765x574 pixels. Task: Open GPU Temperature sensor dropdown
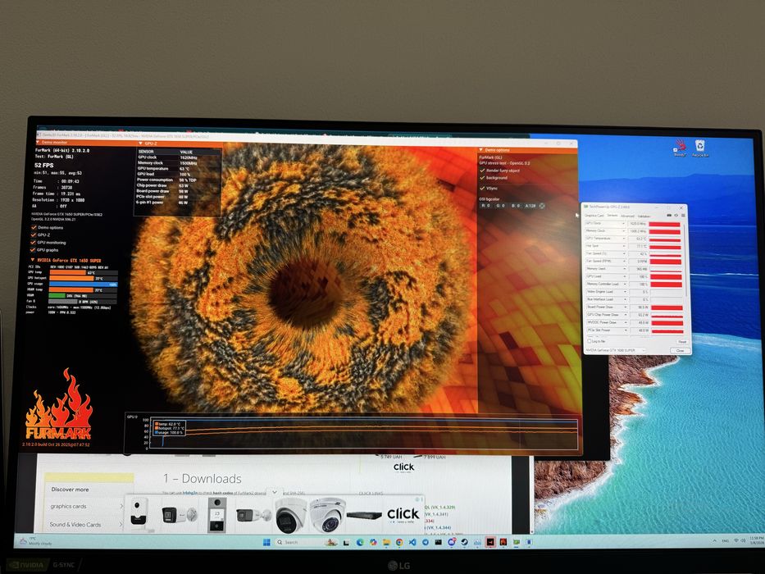pos(623,239)
